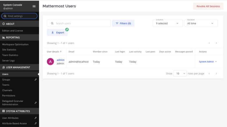Viewport: 227px width, 127px height.
Task: Focus the Find settings search box
Action: (x=19, y=16)
